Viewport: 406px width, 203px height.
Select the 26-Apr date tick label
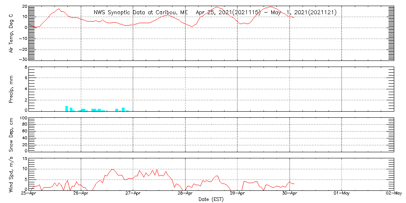(x=81, y=194)
